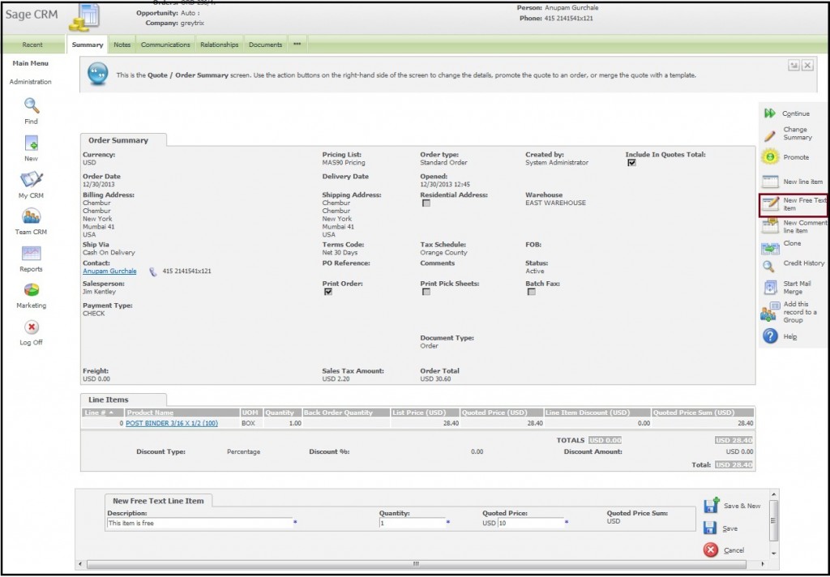The height and width of the screenshot is (577, 830).
Task: Click the New line item icon
Action: [770, 182]
